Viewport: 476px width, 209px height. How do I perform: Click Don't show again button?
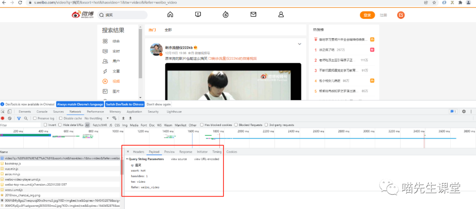click(159, 104)
